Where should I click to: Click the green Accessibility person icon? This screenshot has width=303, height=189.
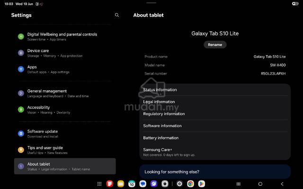[x=21, y=110]
